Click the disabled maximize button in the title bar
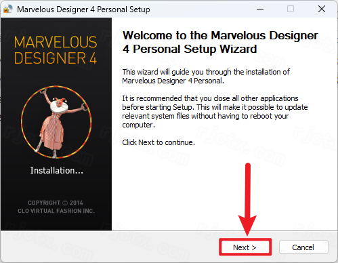This screenshot has width=338, height=263. (x=291, y=9)
